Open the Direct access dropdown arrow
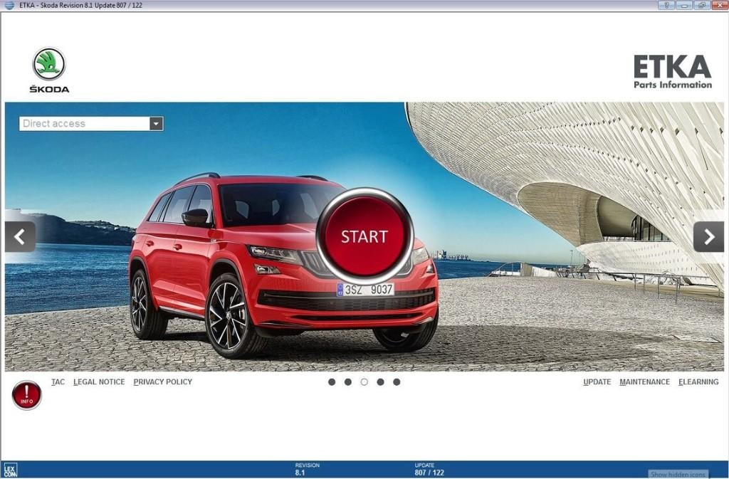The image size is (729, 479). pos(156,123)
